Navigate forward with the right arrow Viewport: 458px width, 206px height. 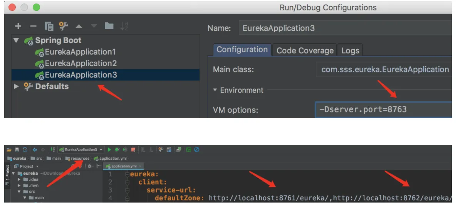[x=43, y=150]
